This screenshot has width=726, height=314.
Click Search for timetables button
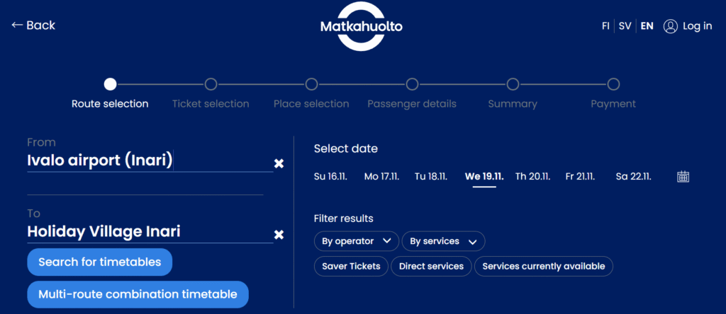coord(99,262)
